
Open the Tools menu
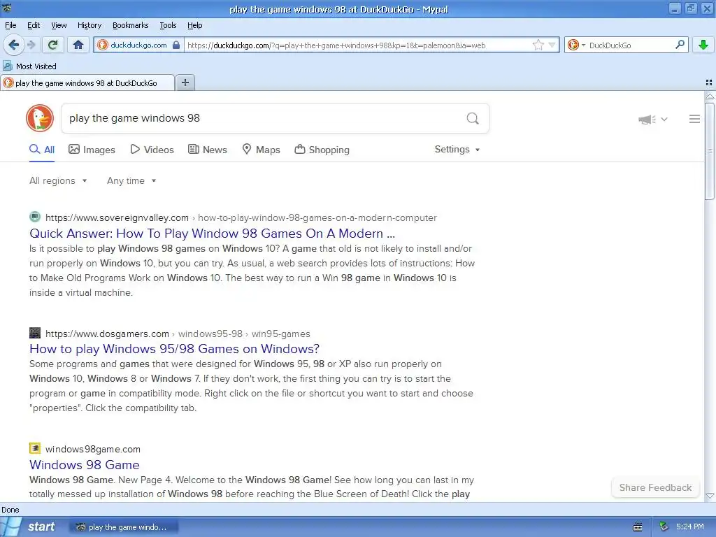168,25
